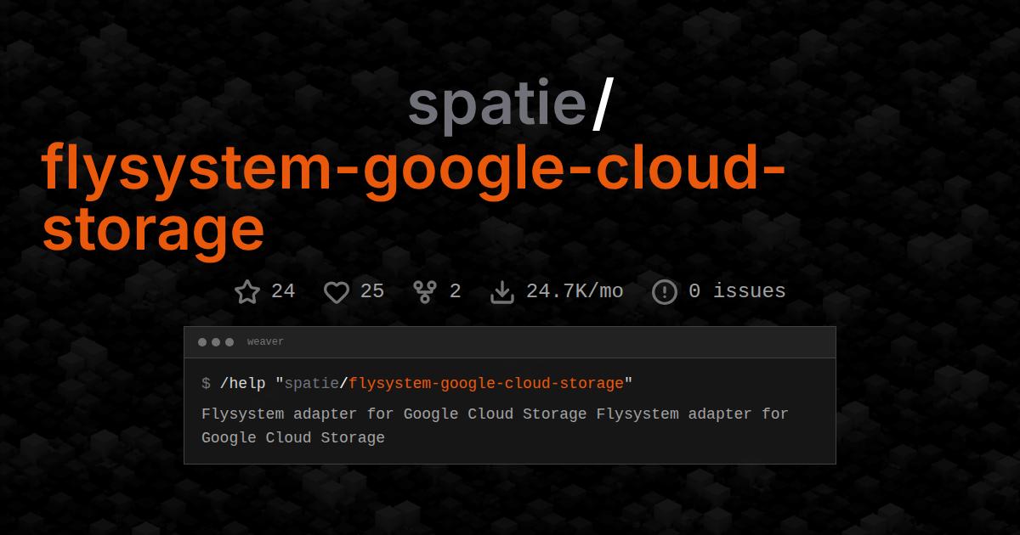Screen dimensions: 1020x535
Task: Click the star icon showing 24 stars
Action: tap(247, 291)
